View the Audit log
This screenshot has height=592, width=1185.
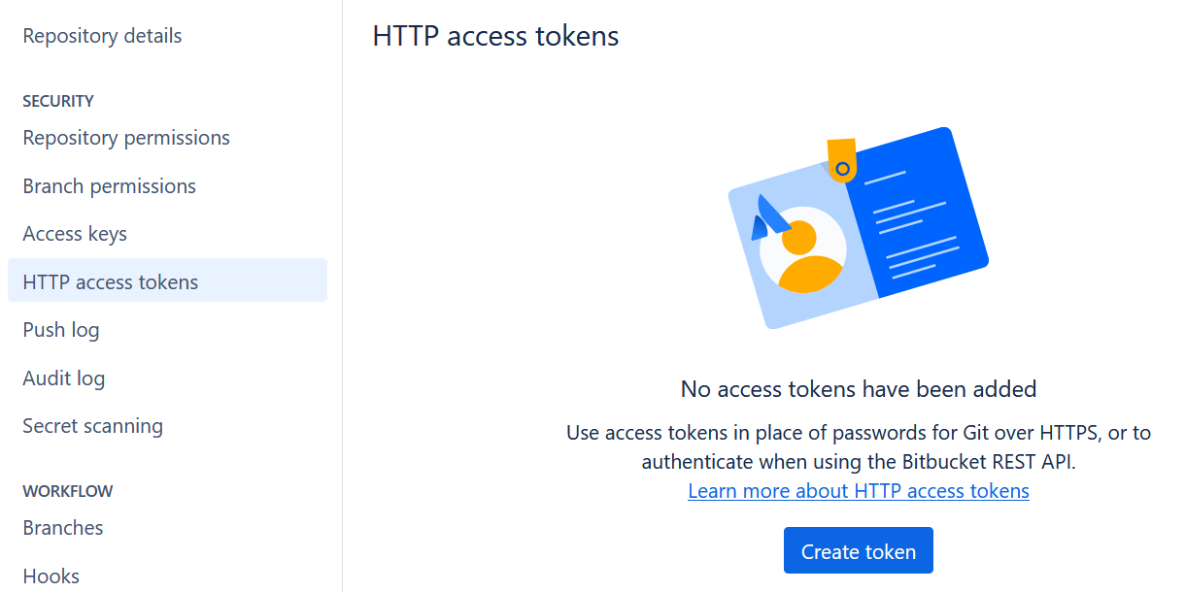[x=63, y=378]
